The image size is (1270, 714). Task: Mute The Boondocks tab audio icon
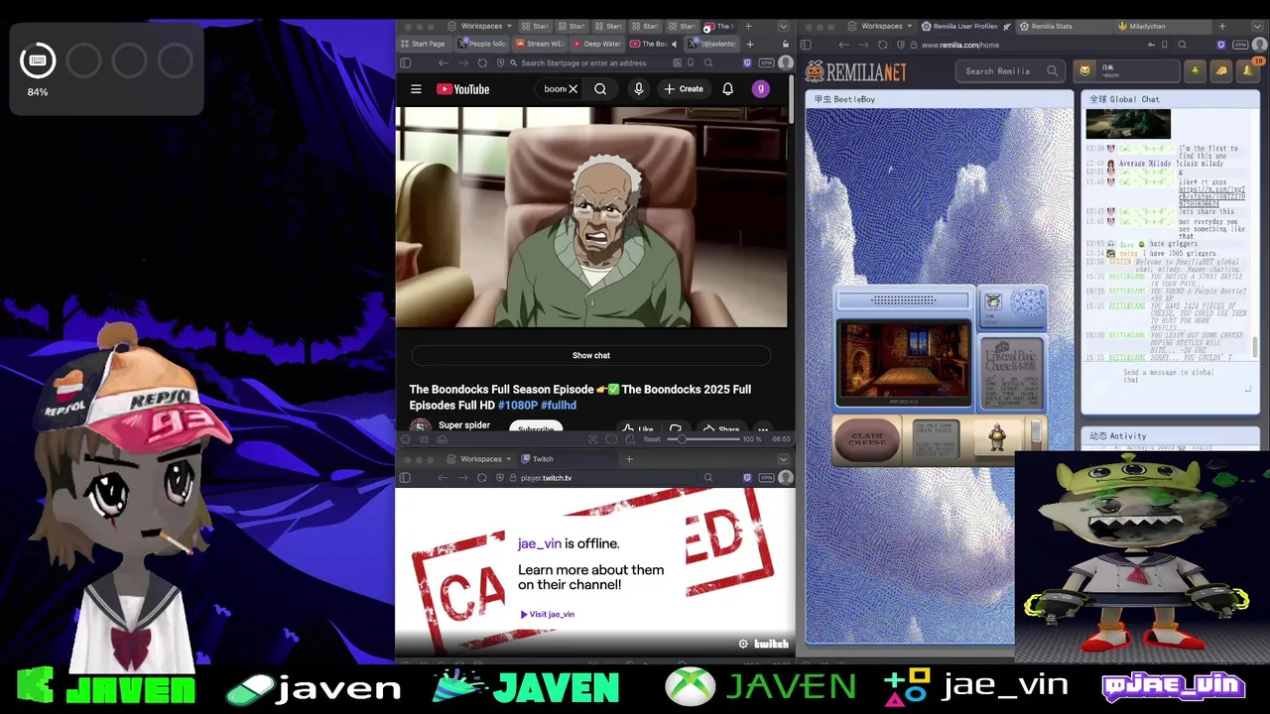(x=674, y=44)
